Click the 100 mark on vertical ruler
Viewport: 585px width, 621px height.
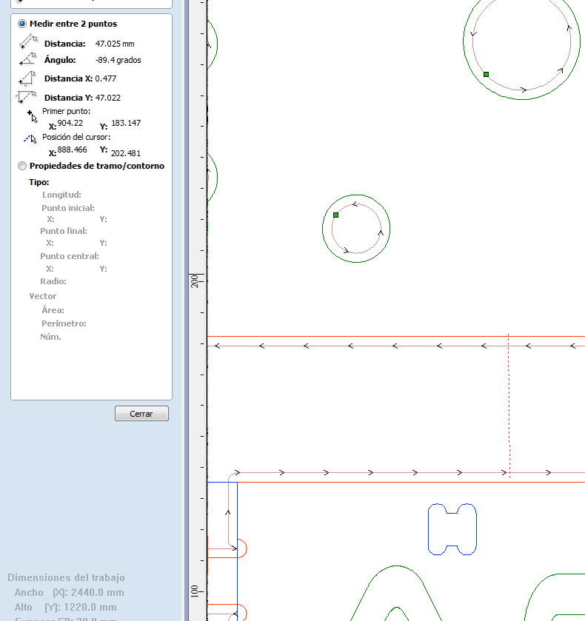coord(195,591)
